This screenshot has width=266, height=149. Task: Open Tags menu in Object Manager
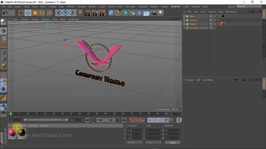(x=221, y=12)
